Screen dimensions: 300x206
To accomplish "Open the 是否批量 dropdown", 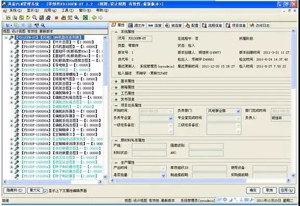I will click(164, 175).
